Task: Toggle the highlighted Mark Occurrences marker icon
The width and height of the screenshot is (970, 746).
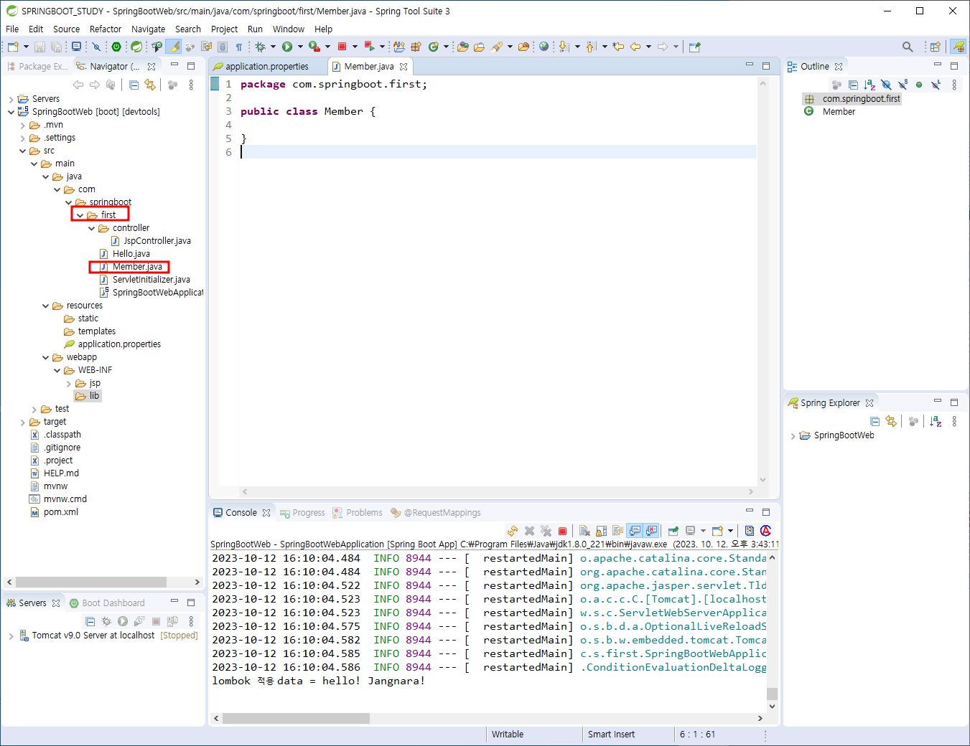Action: [x=174, y=47]
